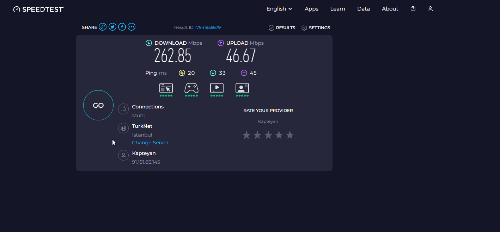Expand the English language dropdown
The height and width of the screenshot is (232, 500).
click(279, 9)
